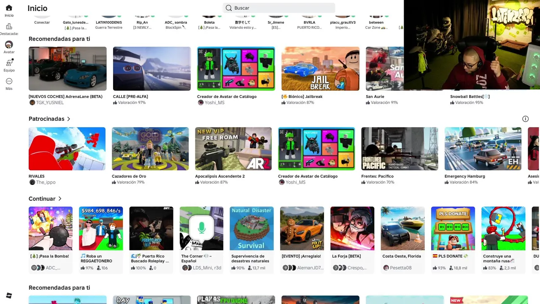Open friend ADC_sombra profile
The image size is (540, 304).
pos(175,22)
